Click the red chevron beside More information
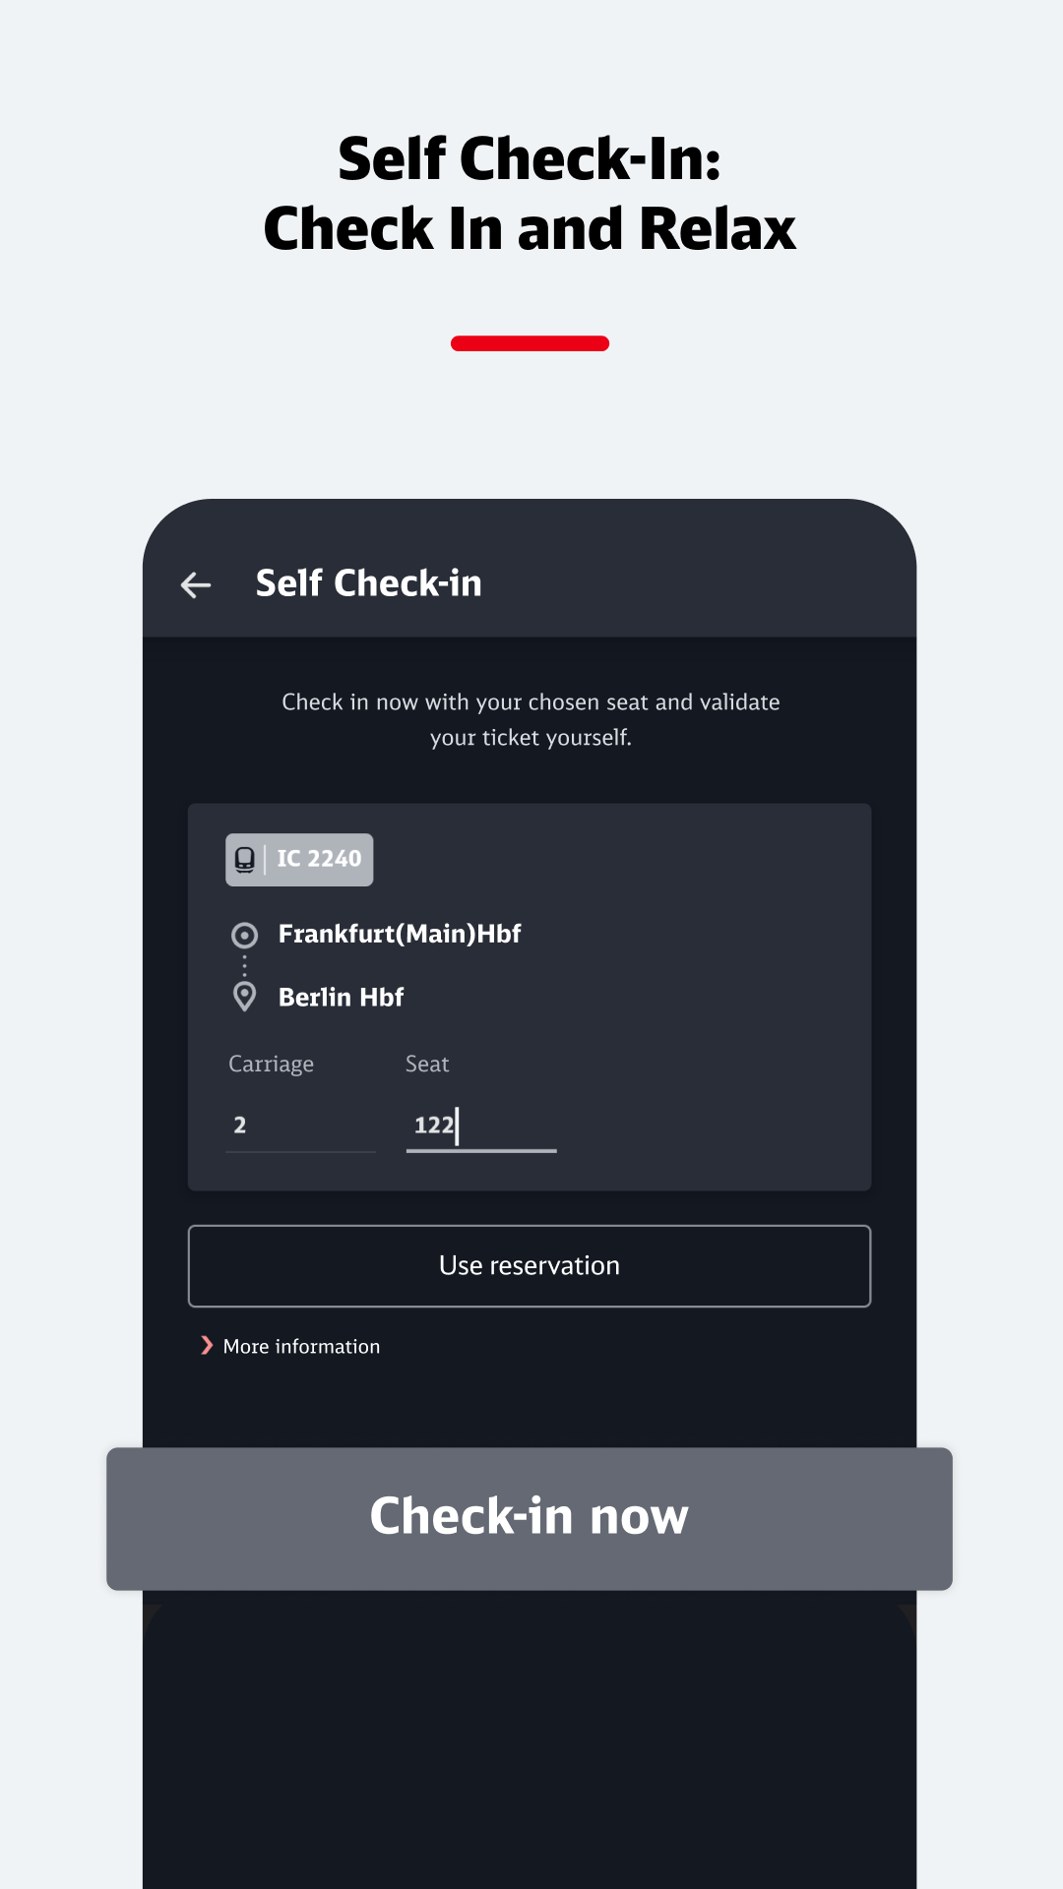 [x=205, y=1345]
